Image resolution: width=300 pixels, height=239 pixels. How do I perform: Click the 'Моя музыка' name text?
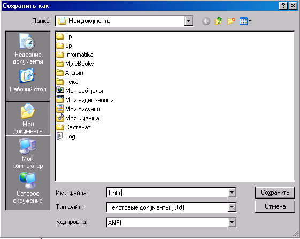tap(82, 118)
